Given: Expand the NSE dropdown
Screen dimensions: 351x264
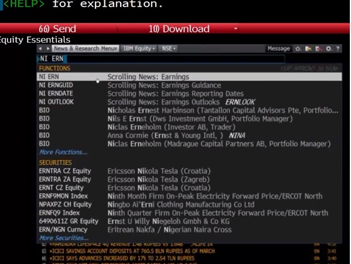Looking at the screenshot, I should point(169,49).
